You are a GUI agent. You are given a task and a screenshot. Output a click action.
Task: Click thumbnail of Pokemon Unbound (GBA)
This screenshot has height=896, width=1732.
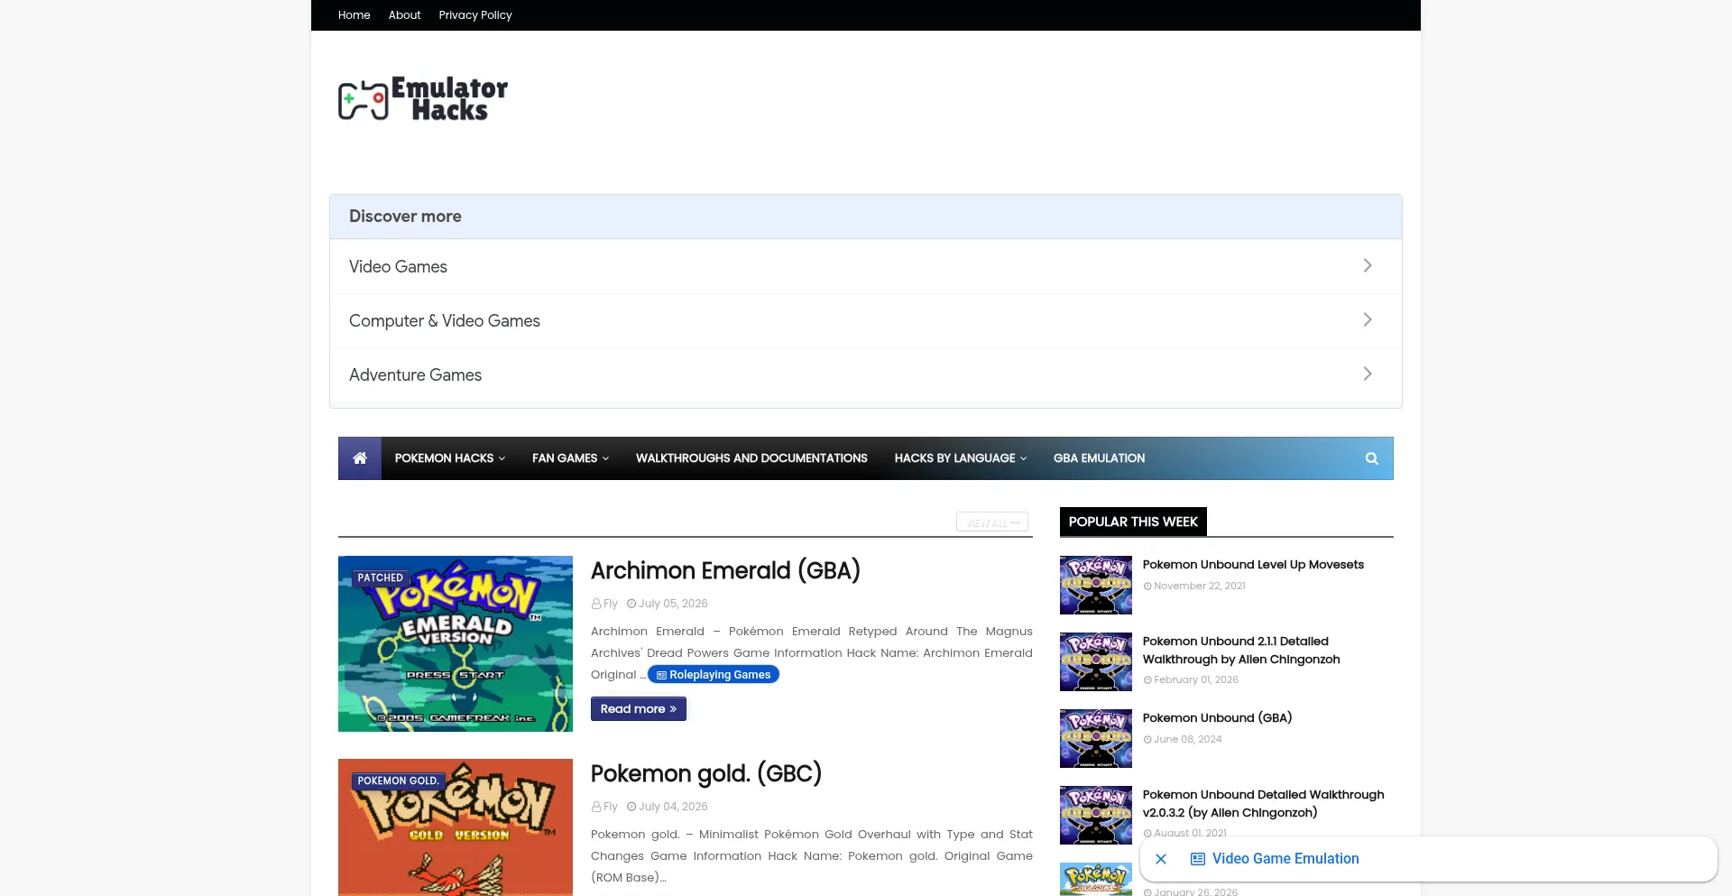pyautogui.click(x=1096, y=738)
